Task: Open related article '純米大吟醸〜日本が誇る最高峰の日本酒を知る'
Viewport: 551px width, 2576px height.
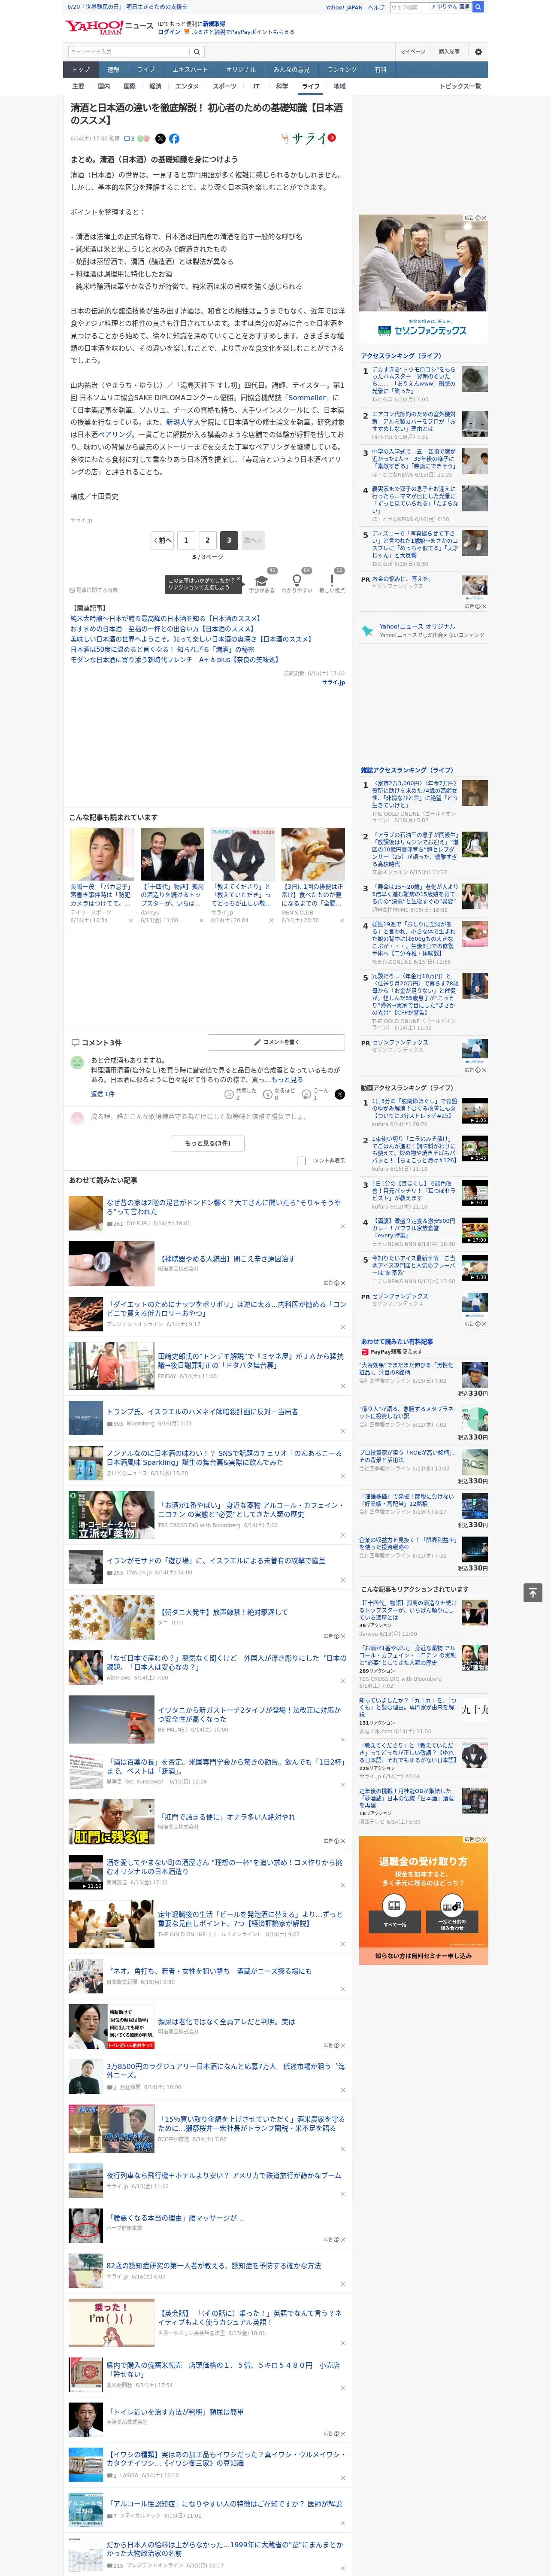Action: coord(165,619)
